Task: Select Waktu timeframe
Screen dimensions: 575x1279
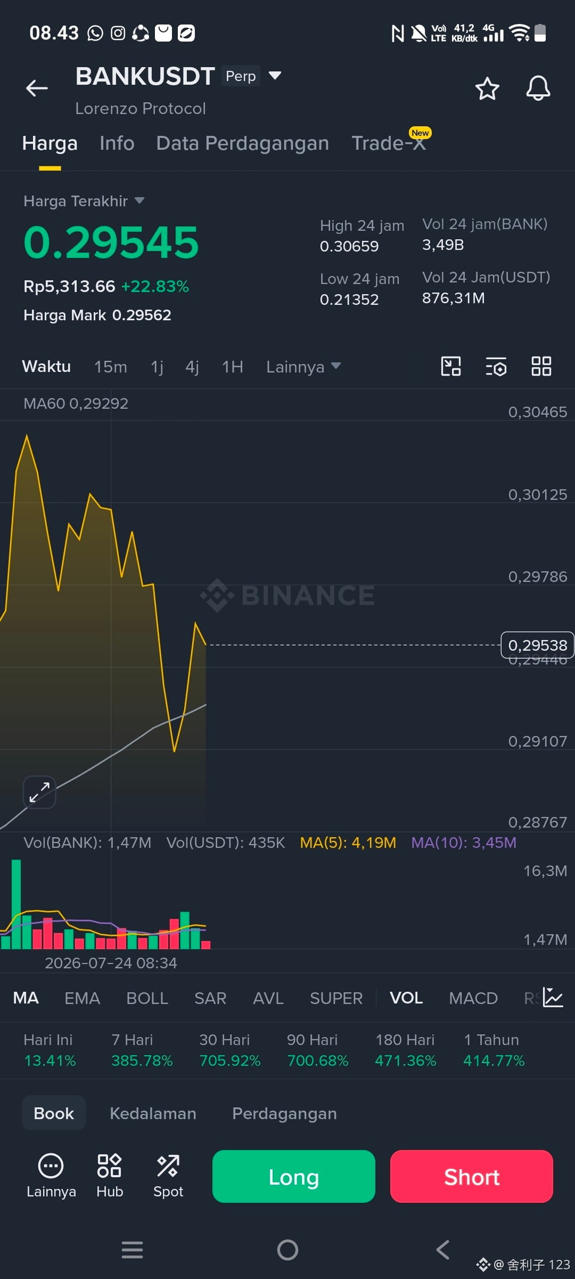Action: coord(46,367)
